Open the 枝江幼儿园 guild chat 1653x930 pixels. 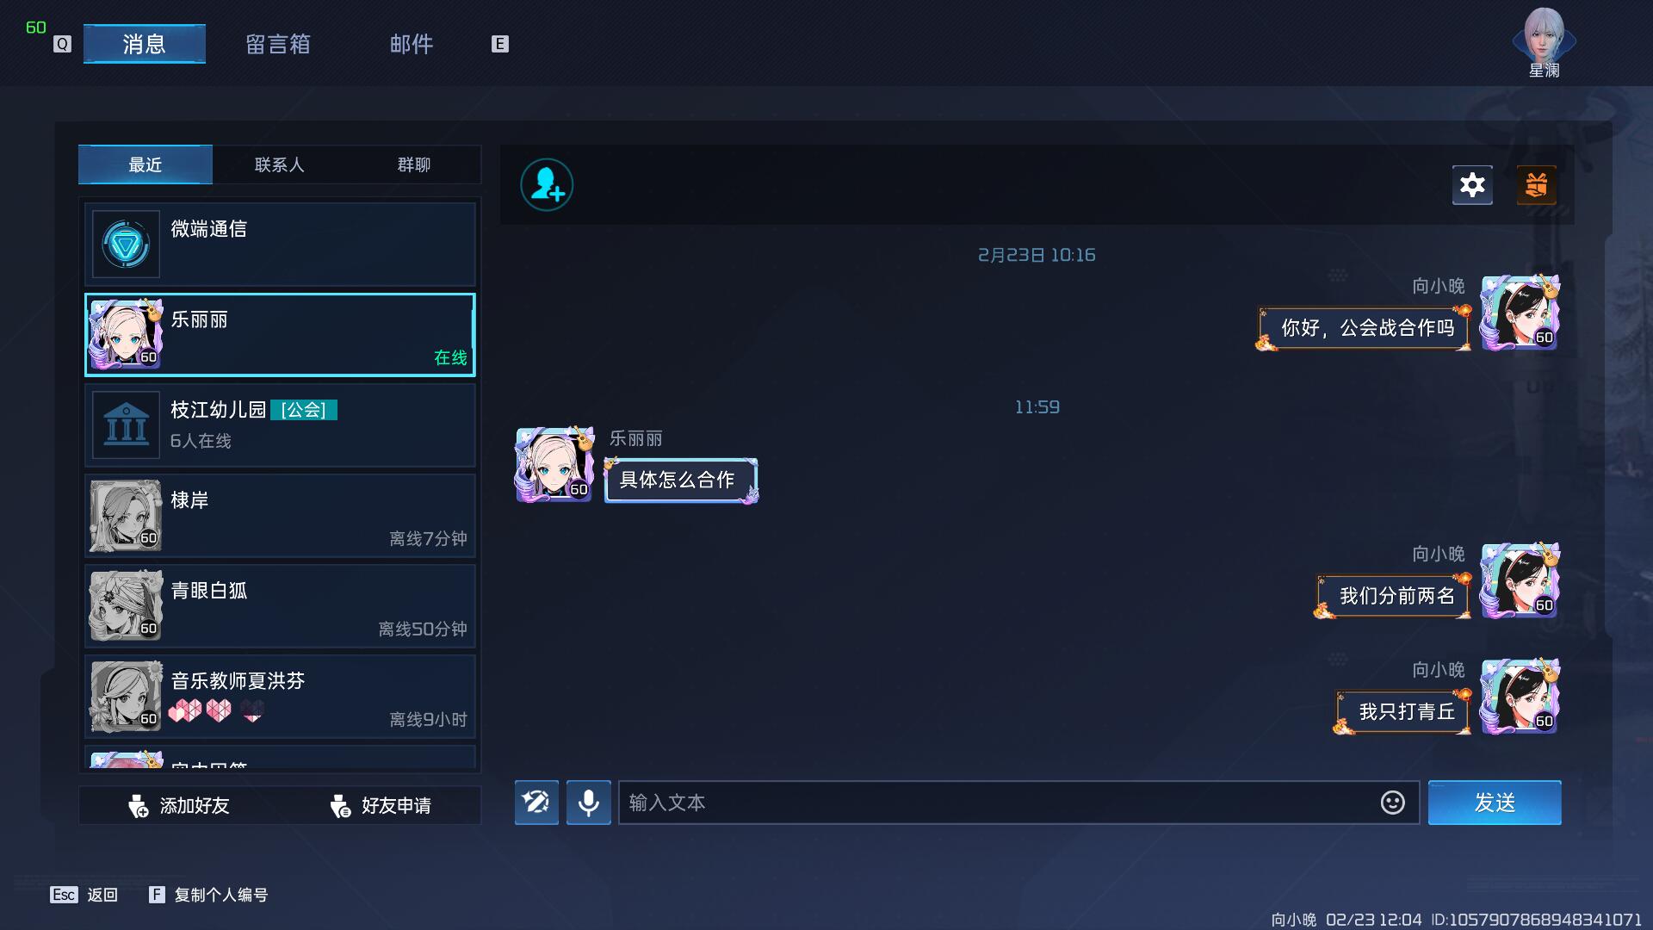(280, 425)
